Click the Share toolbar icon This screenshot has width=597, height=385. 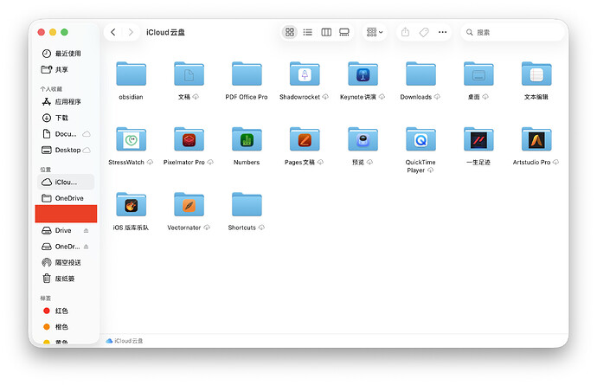[406, 32]
